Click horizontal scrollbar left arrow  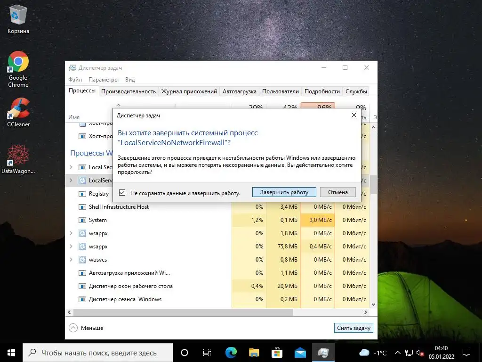[70, 312]
